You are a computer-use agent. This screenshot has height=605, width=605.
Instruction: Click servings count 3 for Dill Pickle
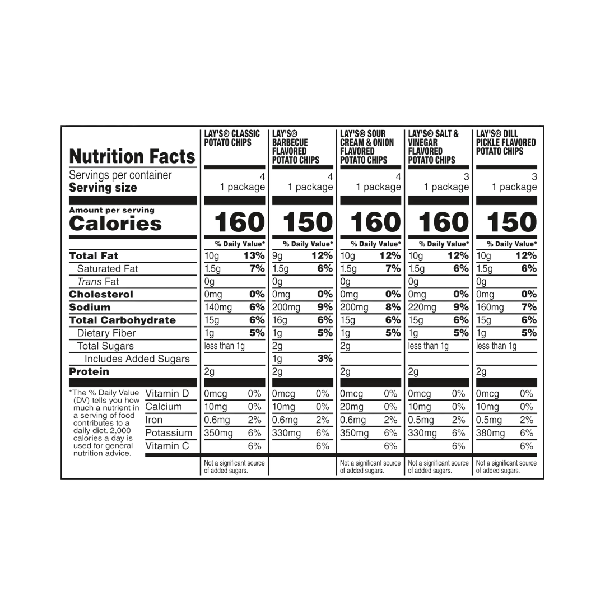point(534,176)
